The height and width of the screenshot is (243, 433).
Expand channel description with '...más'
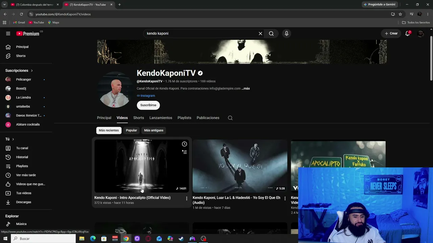click(246, 88)
